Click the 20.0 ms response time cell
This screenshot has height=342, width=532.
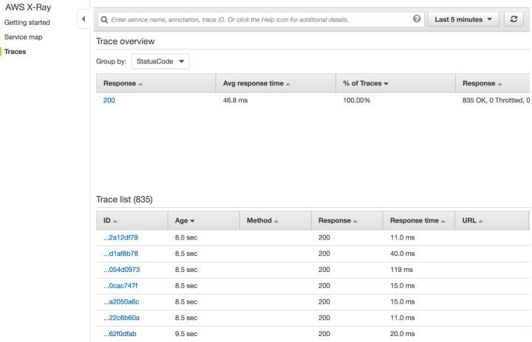403,334
